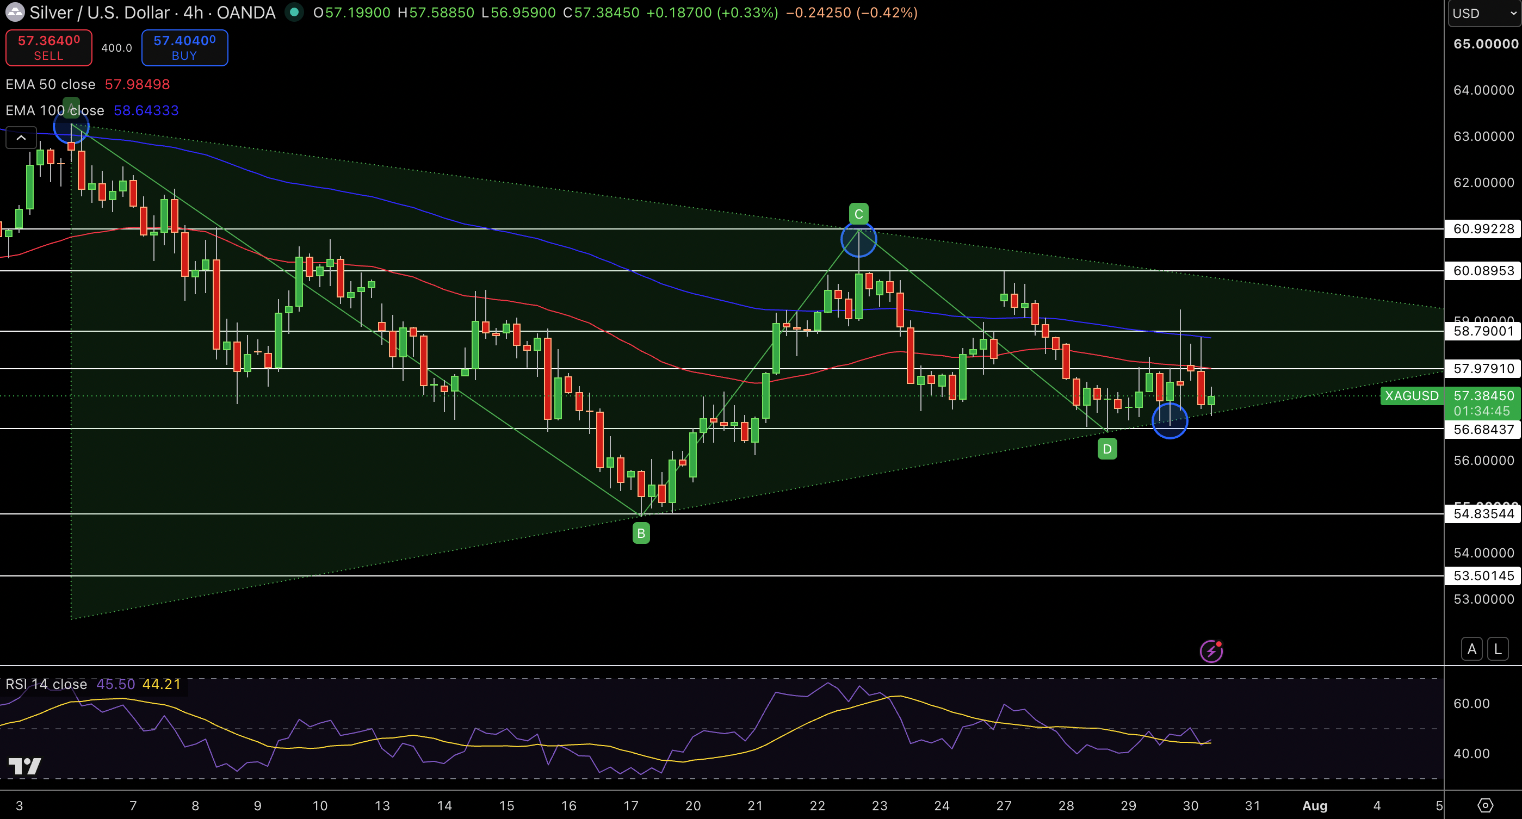Select the 57.97910 price level label

(x=1483, y=369)
